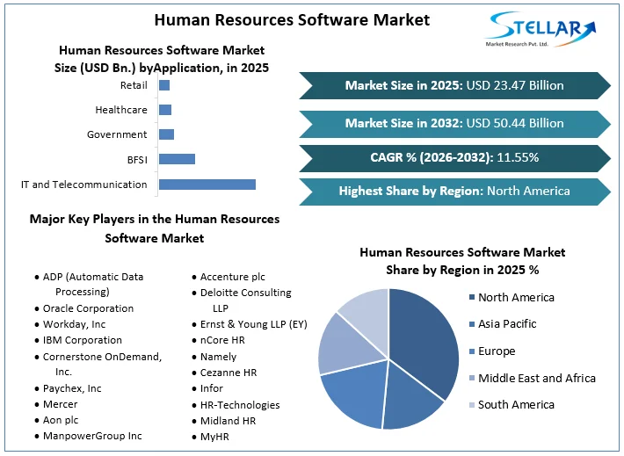The height and width of the screenshot is (456, 624).
Task: Click the Highest Share by Region banner
Action: point(454,192)
